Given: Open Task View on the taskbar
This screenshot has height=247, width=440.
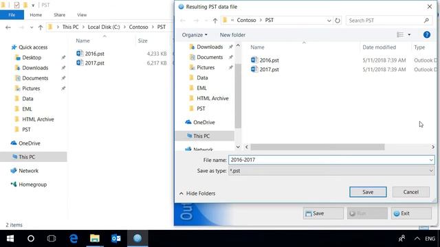Looking at the screenshot, I should pos(52,239).
